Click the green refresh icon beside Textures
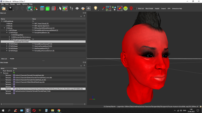Viewport: 202px width, 113px height. pos(14,73)
